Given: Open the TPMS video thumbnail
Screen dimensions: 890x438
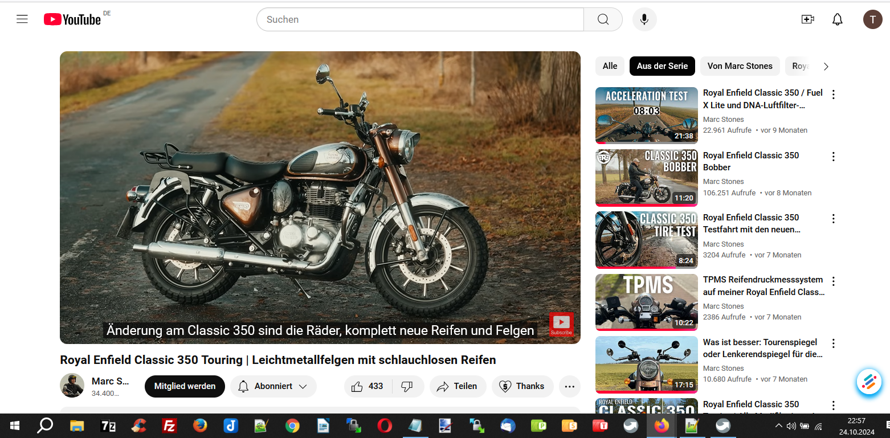Looking at the screenshot, I should 646,302.
